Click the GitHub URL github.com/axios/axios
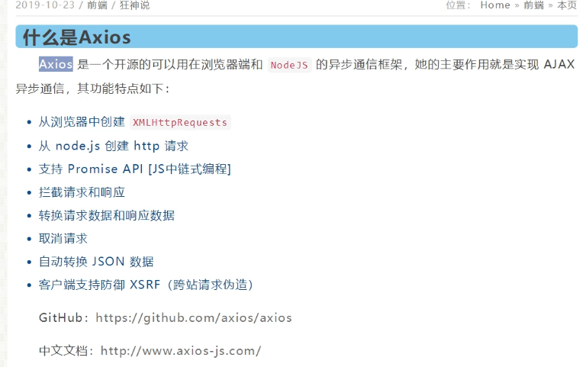586x367 pixels. [194, 317]
